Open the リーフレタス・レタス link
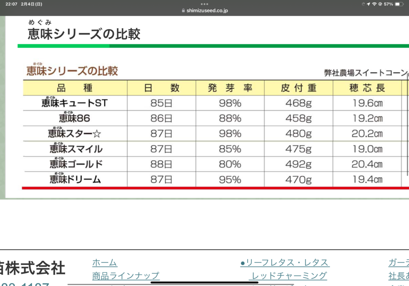The height and width of the screenshot is (286, 409). [285, 262]
